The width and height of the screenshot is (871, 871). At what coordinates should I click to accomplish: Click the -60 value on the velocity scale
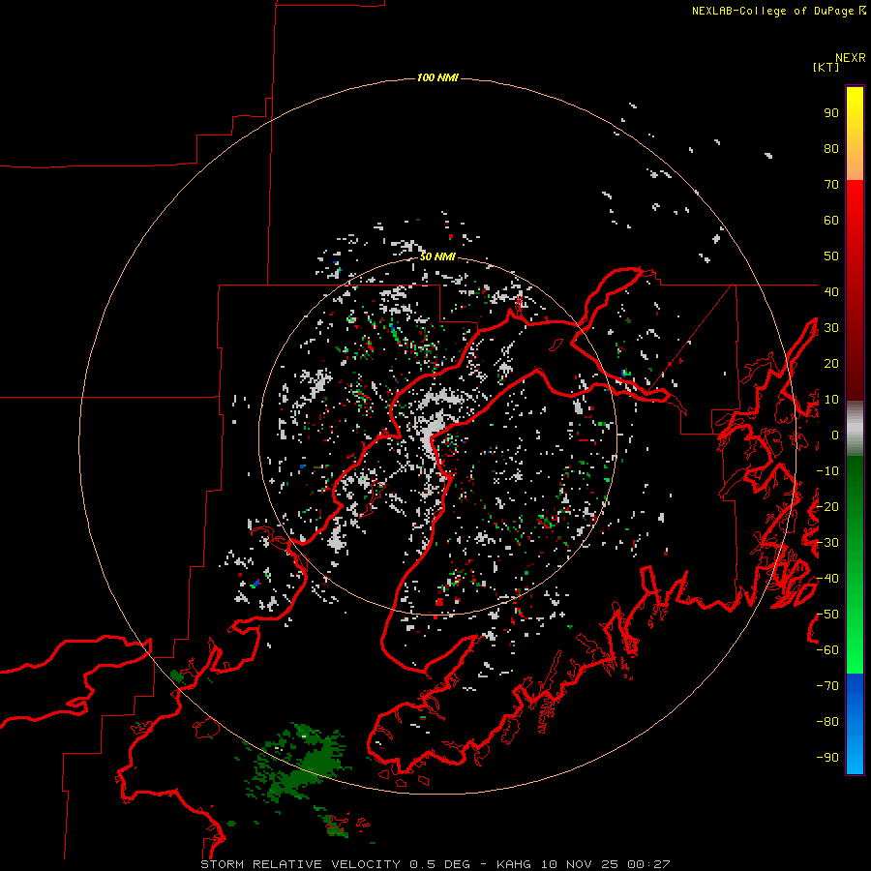[827, 650]
